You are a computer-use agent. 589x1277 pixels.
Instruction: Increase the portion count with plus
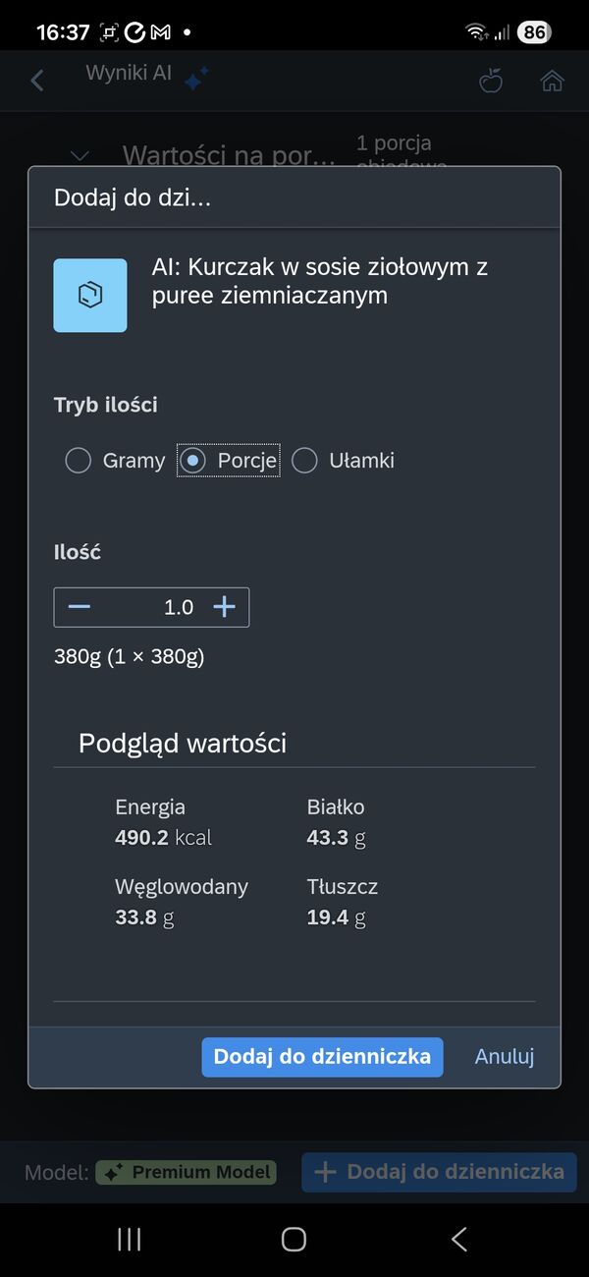point(224,607)
